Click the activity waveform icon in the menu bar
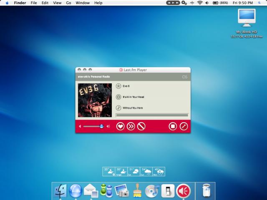 tap(192, 3)
